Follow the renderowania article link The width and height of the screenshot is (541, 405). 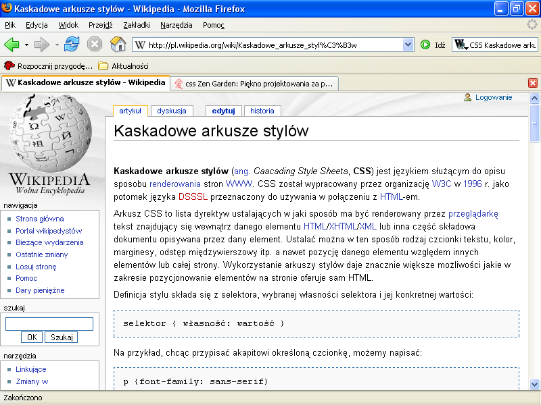[175, 184]
